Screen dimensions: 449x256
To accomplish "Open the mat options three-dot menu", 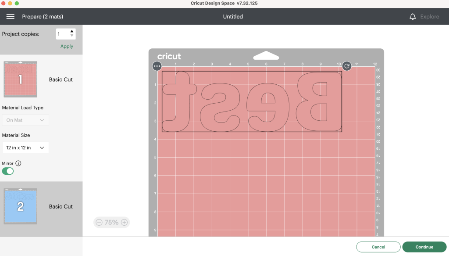I will pyautogui.click(x=157, y=66).
